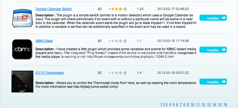Navigate to page 10 of plugin list
The width and height of the screenshot is (238, 108).
pos(192,104)
